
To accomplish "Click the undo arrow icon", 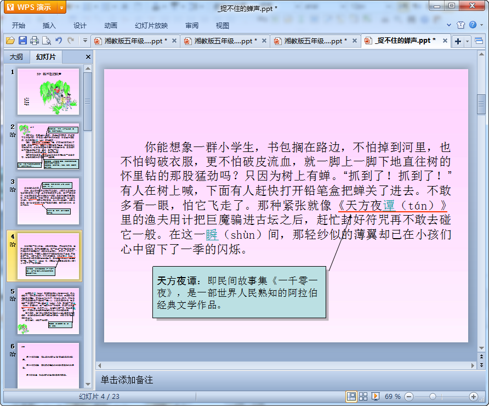I will (59, 41).
